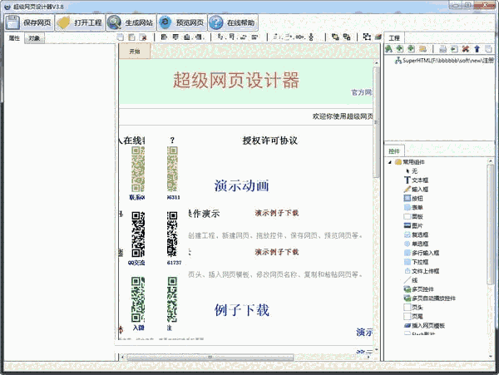Click the red delete icon in project toolbar

click(x=466, y=49)
